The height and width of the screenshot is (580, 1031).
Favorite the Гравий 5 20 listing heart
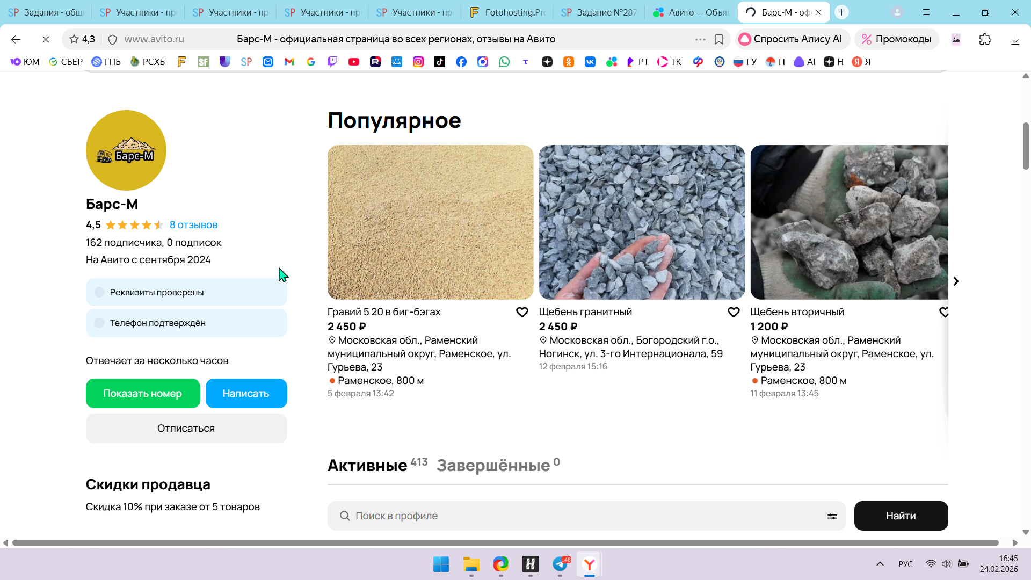click(521, 312)
